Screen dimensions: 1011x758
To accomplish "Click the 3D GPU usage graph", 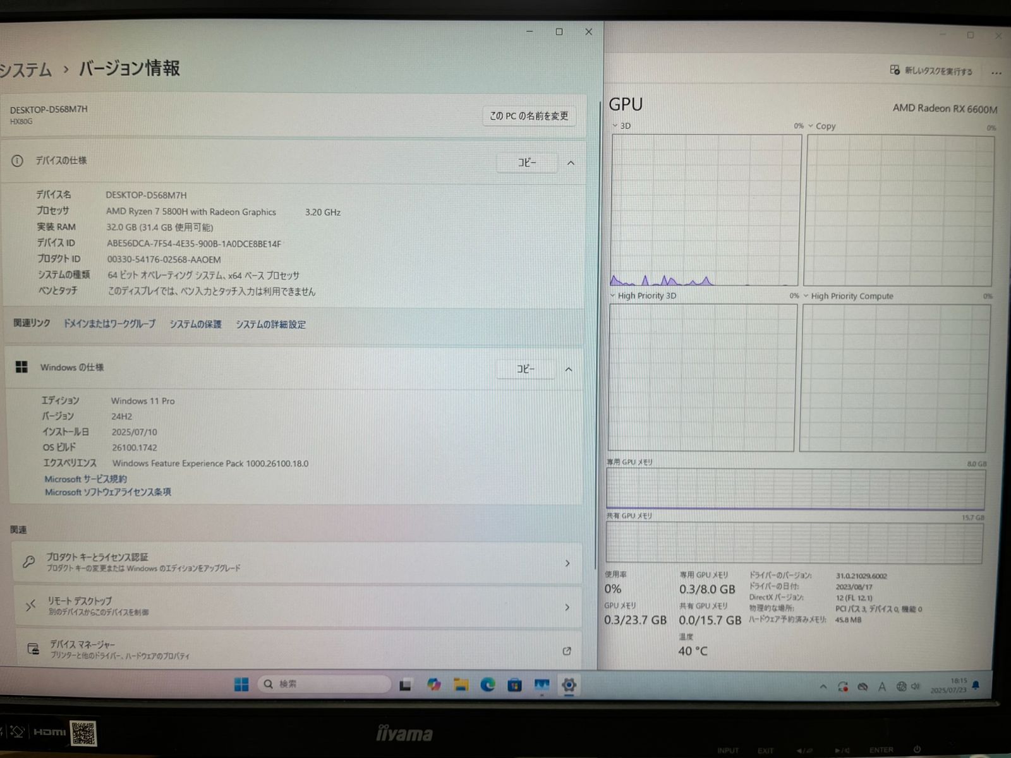I will (705, 210).
